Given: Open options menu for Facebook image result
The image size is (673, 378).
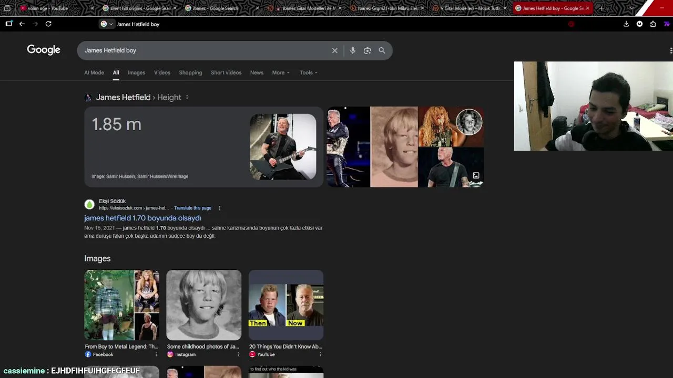Looking at the screenshot, I should pos(156,354).
